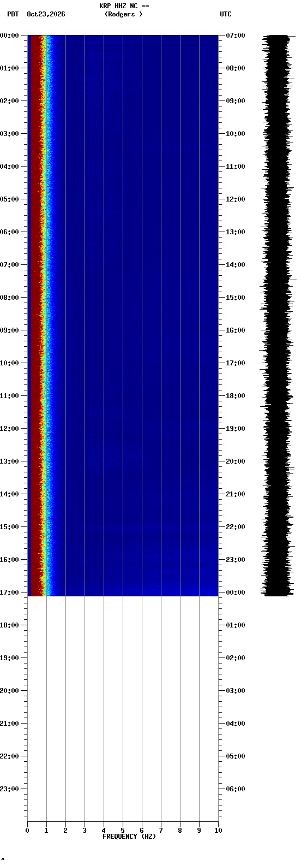Click the PDT '04:00' time label

pyautogui.click(x=9, y=167)
